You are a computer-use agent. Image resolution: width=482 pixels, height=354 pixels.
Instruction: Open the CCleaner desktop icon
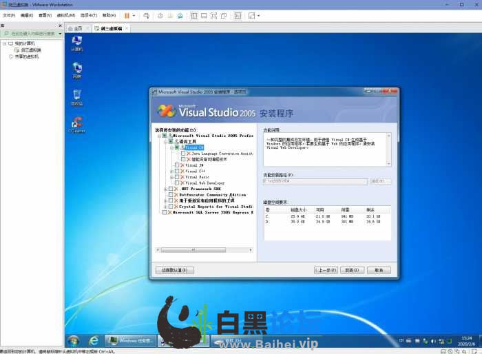click(77, 125)
